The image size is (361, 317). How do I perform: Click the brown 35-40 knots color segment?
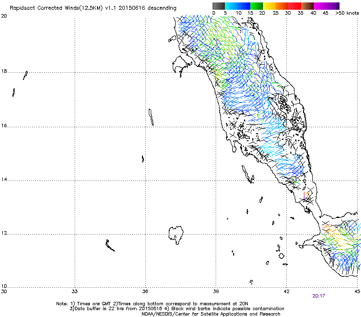point(307,6)
